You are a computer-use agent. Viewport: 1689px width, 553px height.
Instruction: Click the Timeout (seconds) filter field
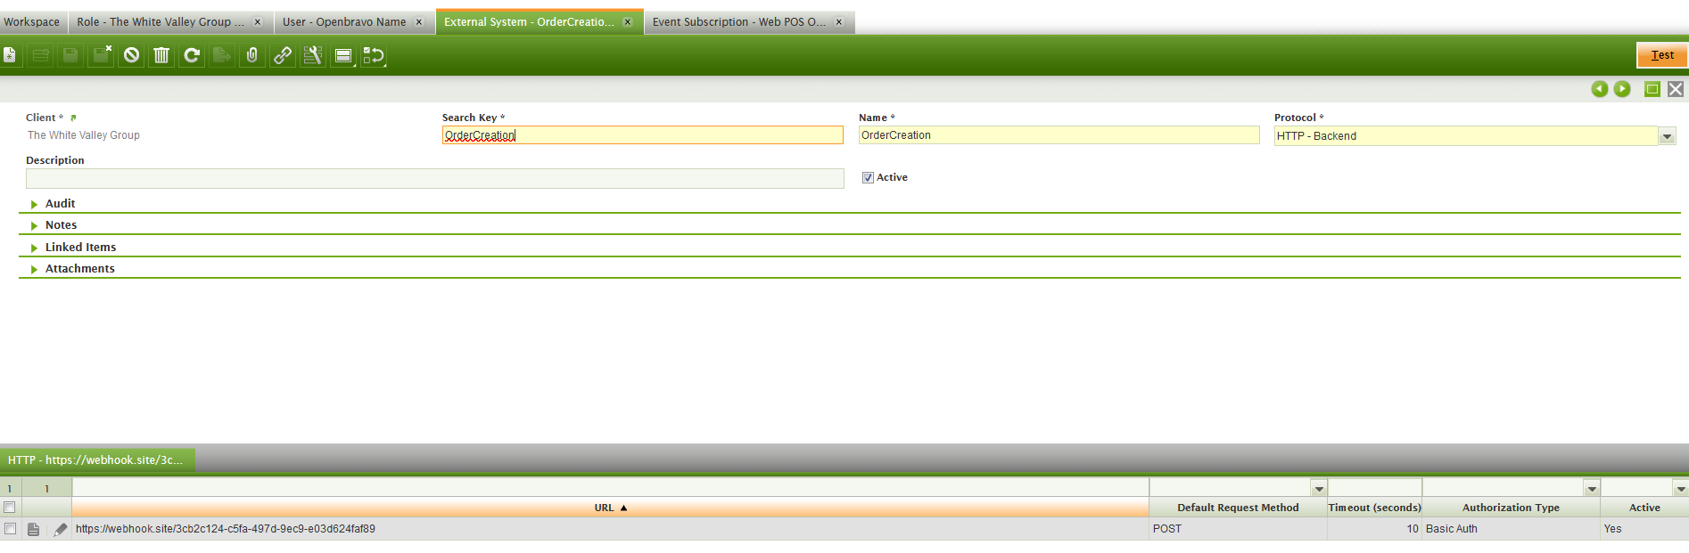[1374, 488]
